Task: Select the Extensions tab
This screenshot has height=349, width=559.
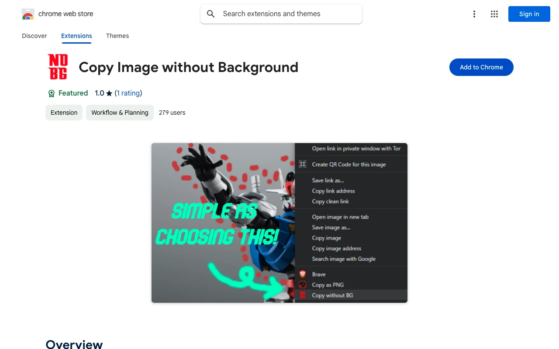Action: (x=76, y=36)
